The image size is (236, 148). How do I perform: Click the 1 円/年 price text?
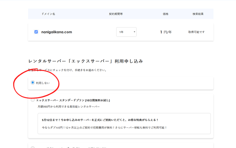pyautogui.click(x=166, y=32)
